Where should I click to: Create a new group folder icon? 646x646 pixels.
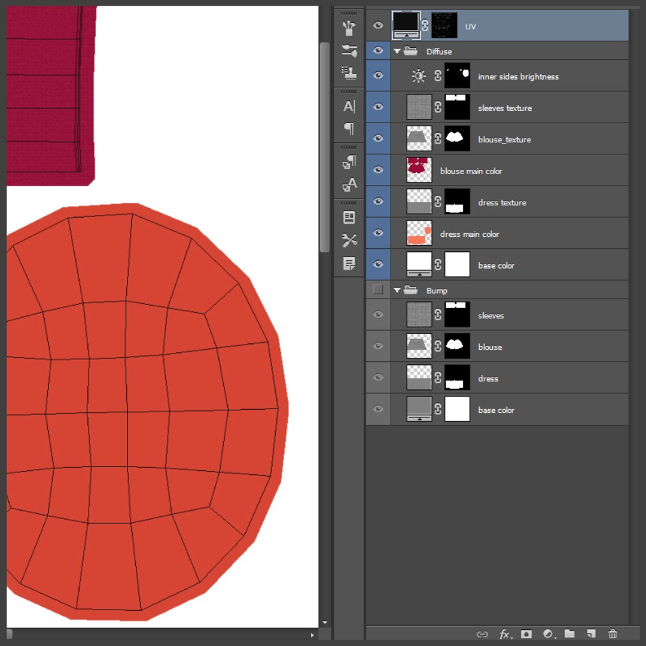tap(569, 633)
